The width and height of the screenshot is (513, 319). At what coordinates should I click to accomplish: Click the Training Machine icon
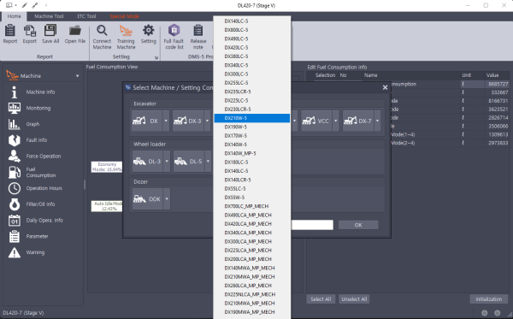(126, 38)
